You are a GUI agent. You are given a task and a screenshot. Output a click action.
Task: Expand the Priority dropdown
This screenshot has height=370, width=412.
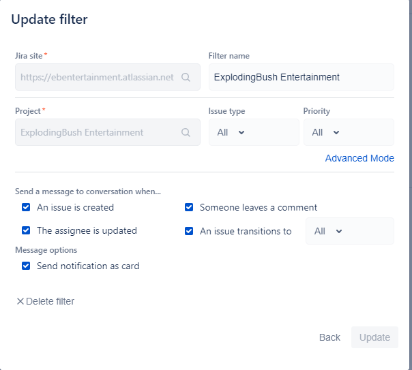click(326, 132)
